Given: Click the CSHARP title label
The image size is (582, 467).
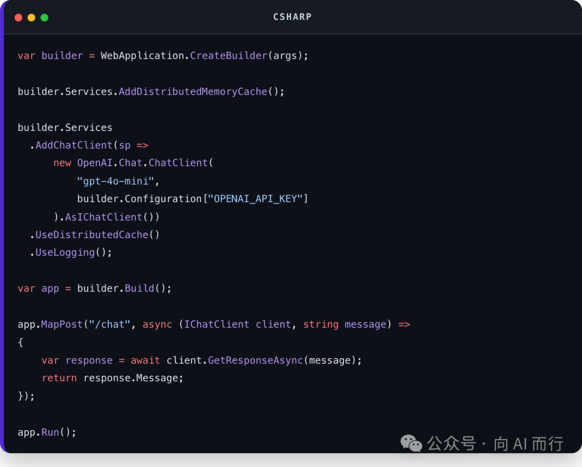Looking at the screenshot, I should click(292, 17).
